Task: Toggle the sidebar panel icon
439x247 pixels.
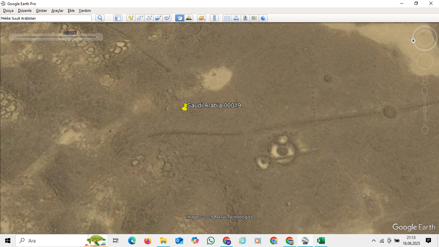Action: pyautogui.click(x=118, y=18)
